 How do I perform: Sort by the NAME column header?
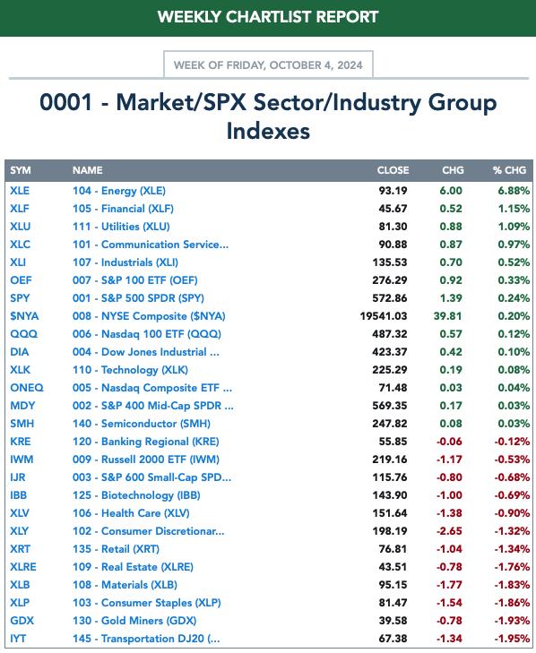tap(88, 170)
